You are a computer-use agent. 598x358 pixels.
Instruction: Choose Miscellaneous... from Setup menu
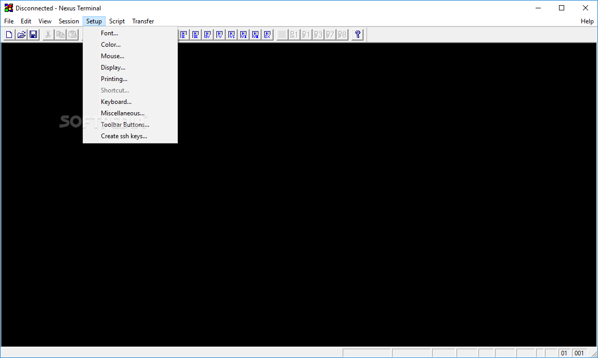click(130, 113)
